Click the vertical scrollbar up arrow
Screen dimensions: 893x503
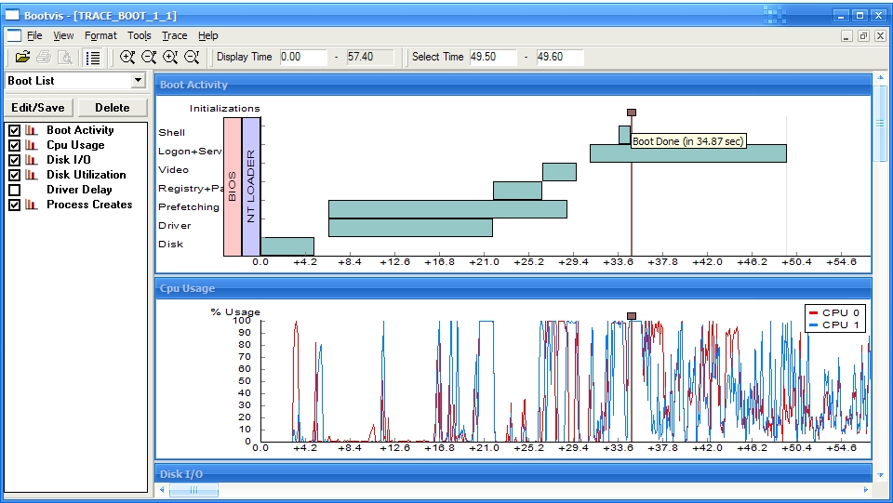(x=881, y=77)
